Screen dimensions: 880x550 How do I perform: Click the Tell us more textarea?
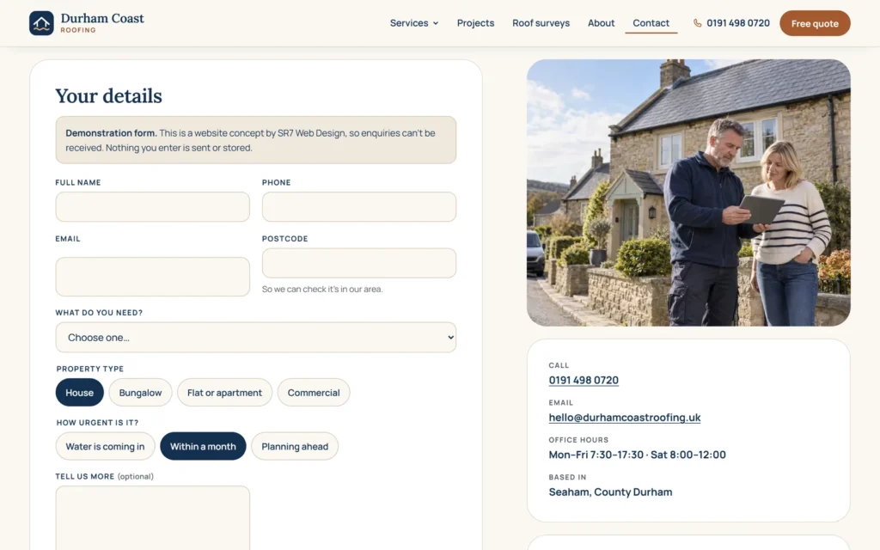(153, 518)
